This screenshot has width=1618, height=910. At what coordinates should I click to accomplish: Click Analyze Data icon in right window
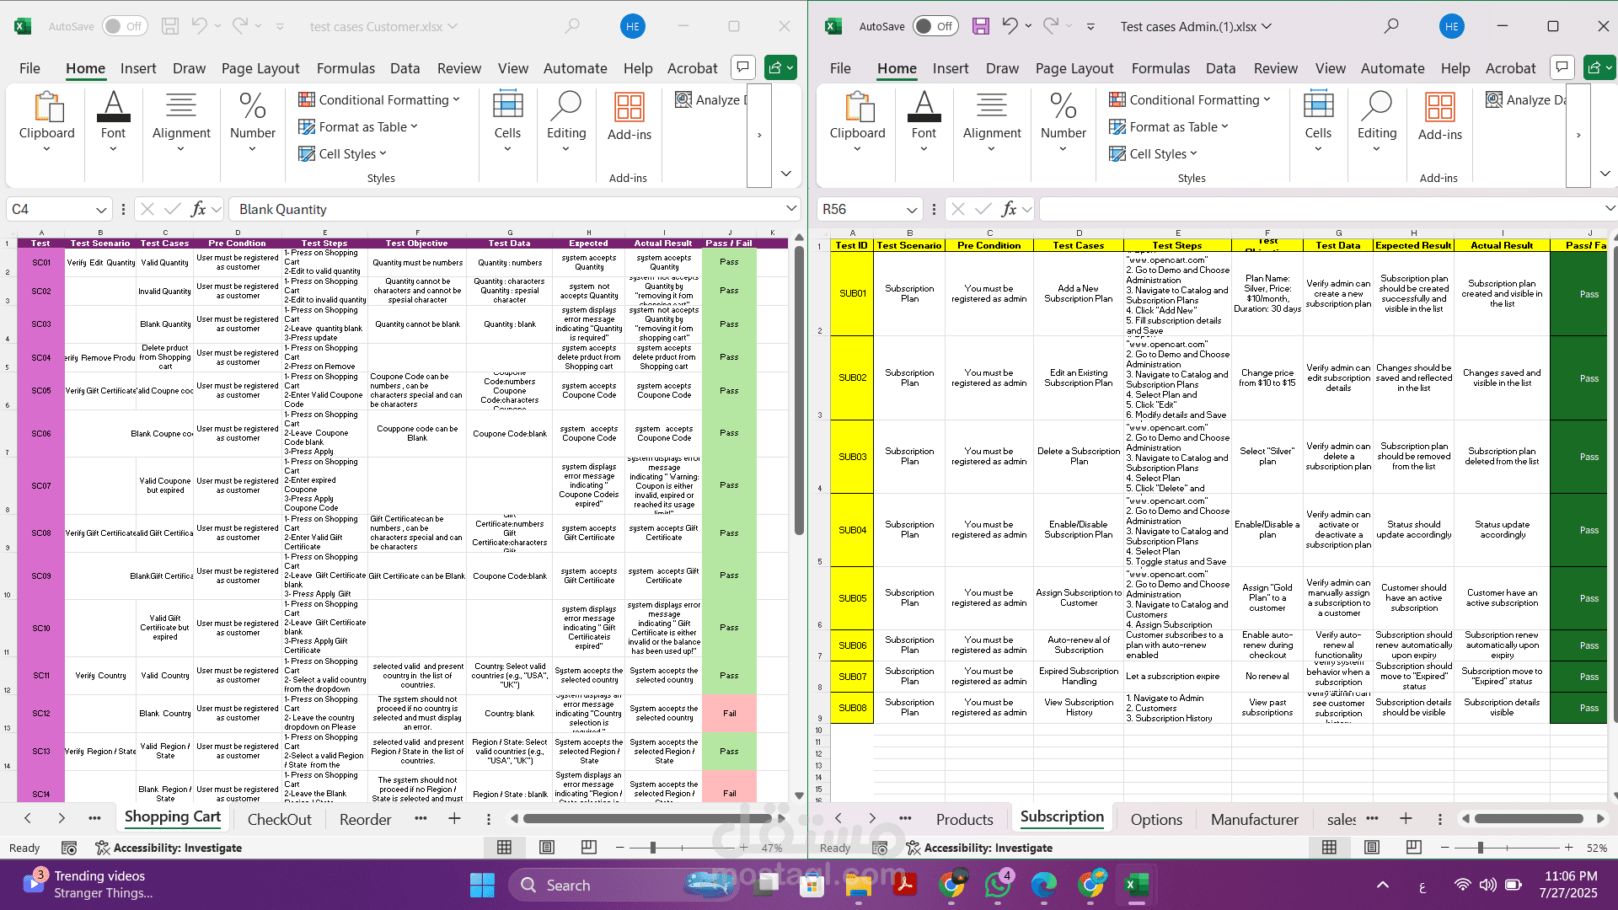pyautogui.click(x=1494, y=100)
